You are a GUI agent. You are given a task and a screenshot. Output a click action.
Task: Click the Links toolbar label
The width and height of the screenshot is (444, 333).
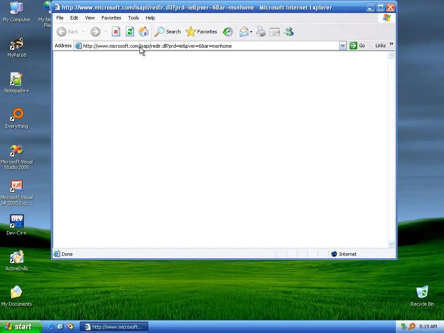(380, 46)
